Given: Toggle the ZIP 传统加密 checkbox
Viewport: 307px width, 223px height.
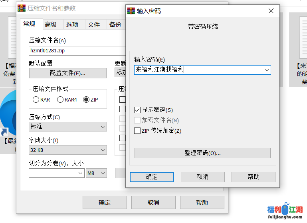Looking at the screenshot, I should (138, 131).
